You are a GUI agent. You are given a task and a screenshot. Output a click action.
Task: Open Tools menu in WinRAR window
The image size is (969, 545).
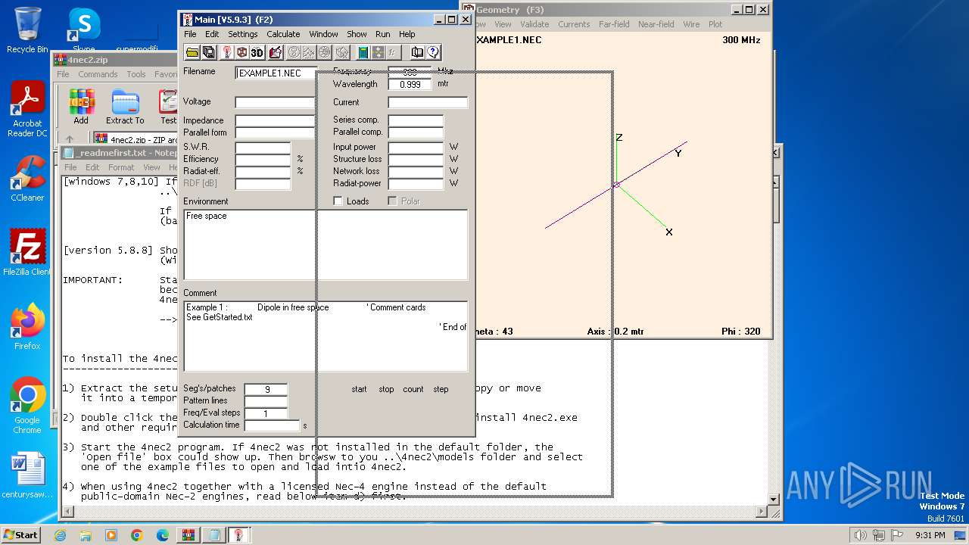pyautogui.click(x=136, y=74)
